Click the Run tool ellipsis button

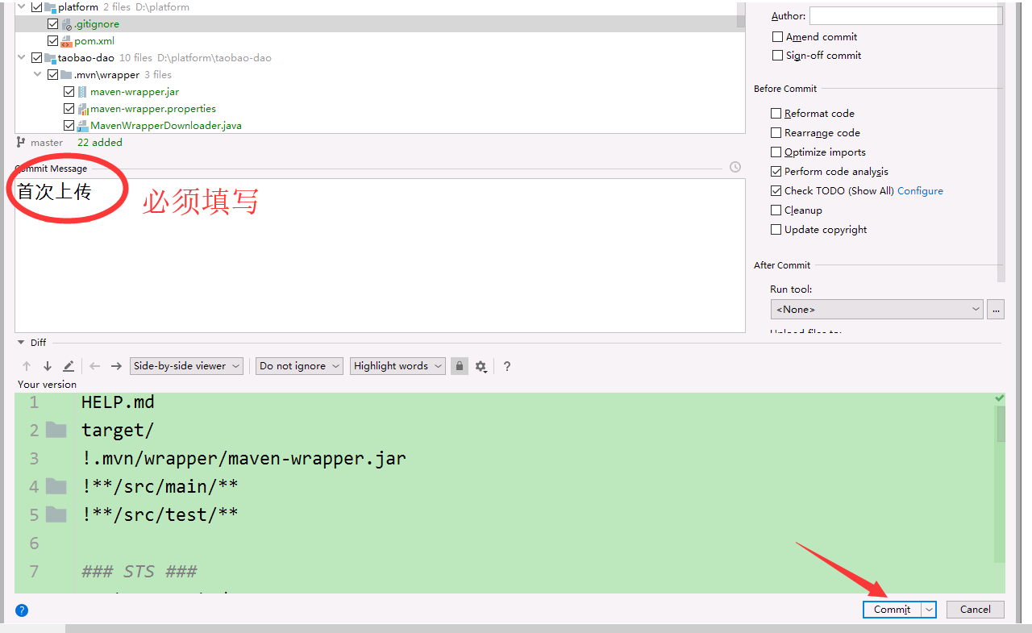coord(996,310)
